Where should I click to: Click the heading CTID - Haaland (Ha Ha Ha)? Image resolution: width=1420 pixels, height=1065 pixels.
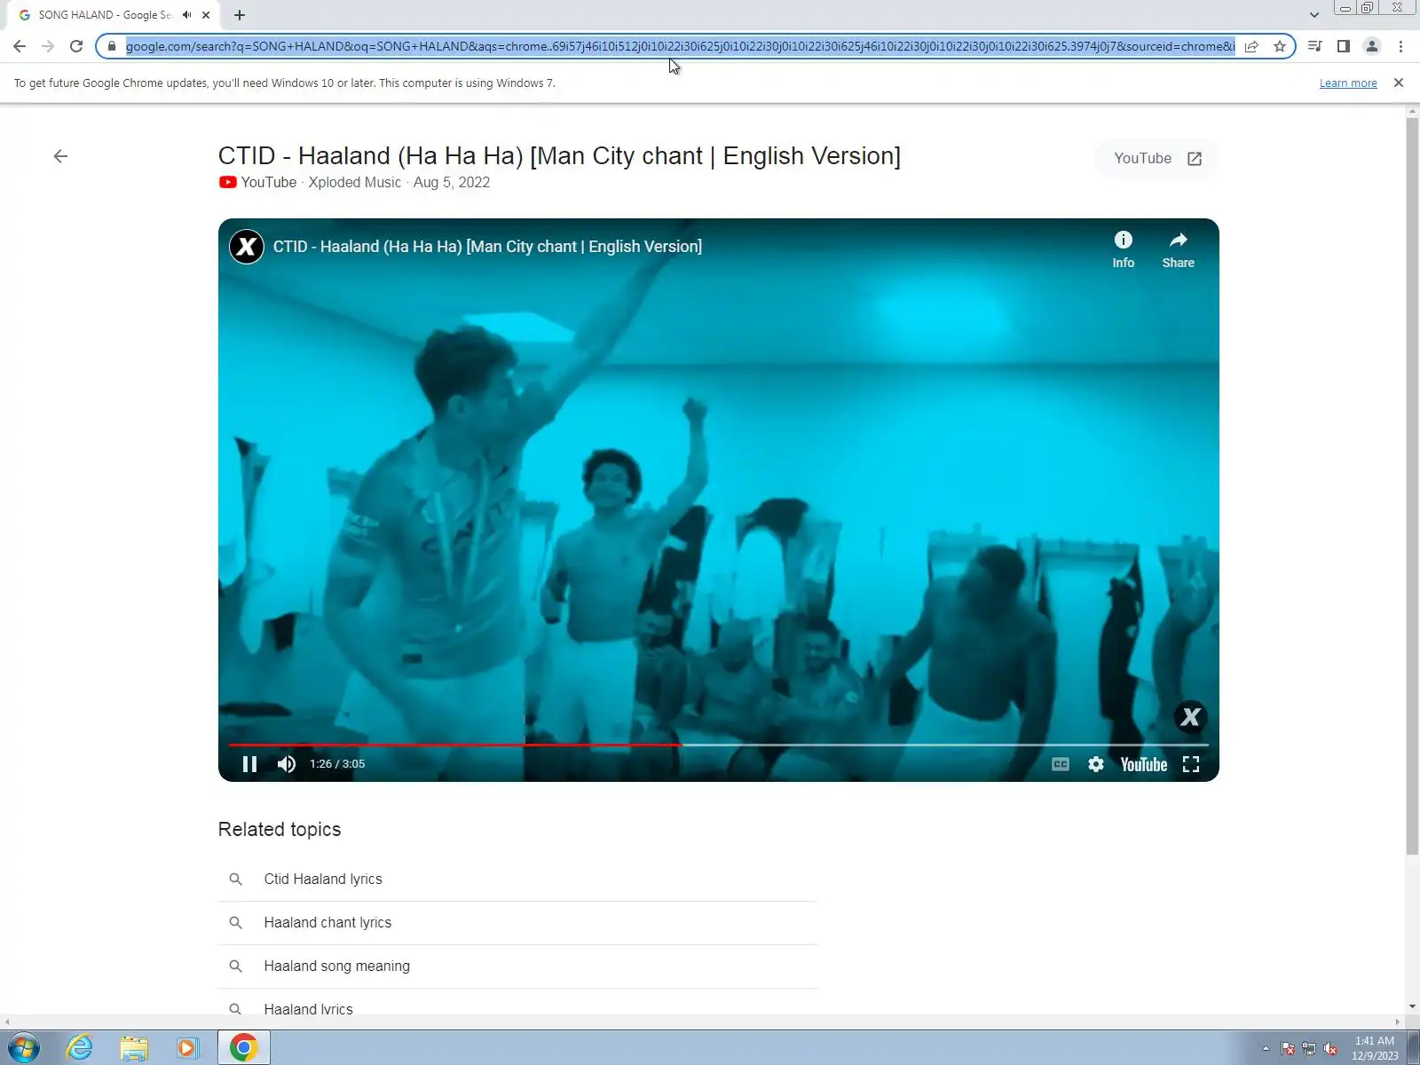click(x=559, y=156)
